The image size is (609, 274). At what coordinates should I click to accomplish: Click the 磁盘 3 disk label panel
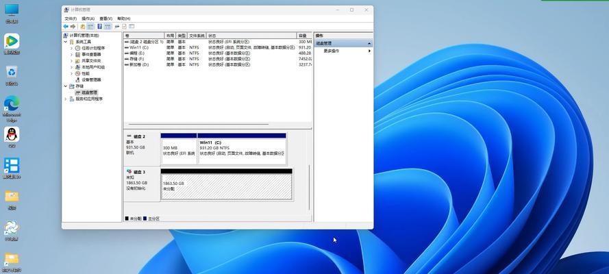pos(142,184)
